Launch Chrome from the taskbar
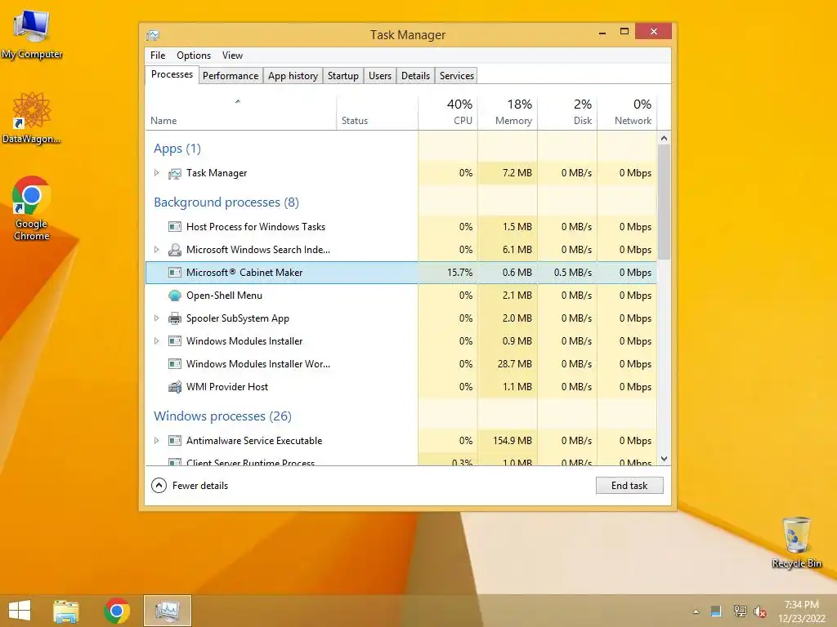 pyautogui.click(x=117, y=611)
